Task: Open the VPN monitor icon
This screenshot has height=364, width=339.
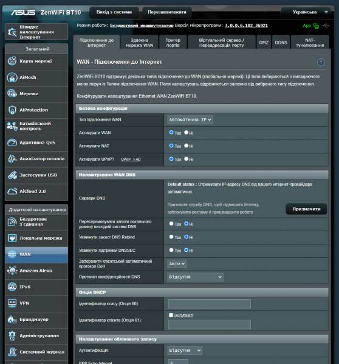Action: tap(12, 303)
